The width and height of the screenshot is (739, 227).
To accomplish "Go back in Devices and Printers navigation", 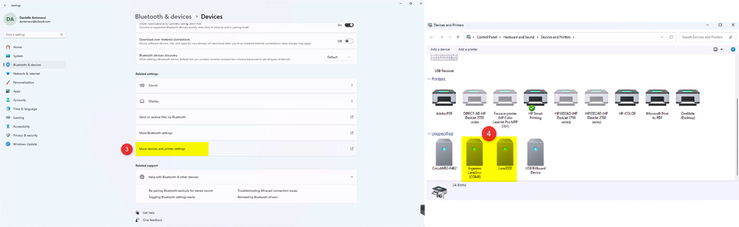I will click(432, 37).
